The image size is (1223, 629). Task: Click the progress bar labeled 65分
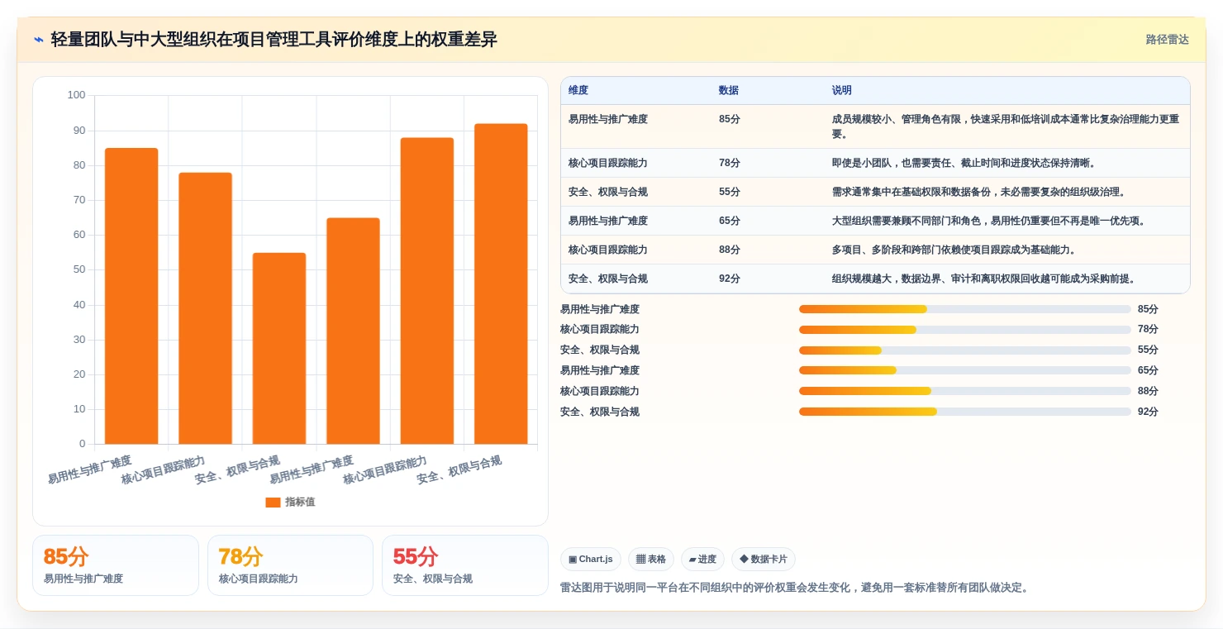pyautogui.click(x=964, y=371)
